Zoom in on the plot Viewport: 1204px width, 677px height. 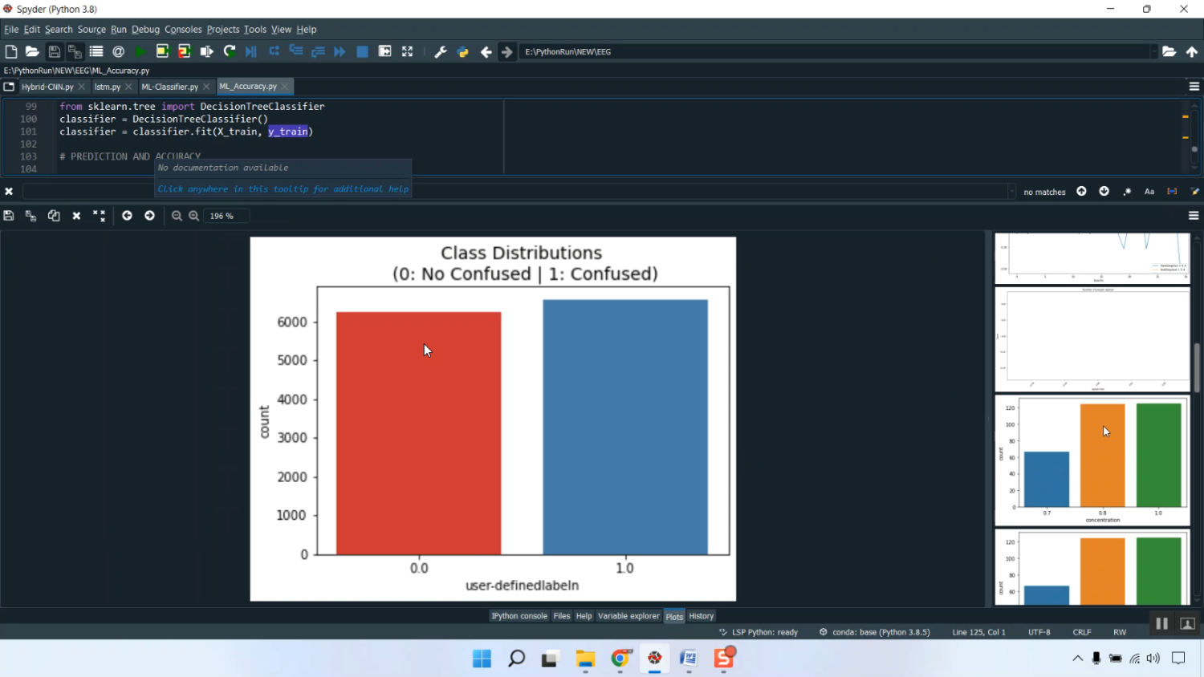(194, 216)
